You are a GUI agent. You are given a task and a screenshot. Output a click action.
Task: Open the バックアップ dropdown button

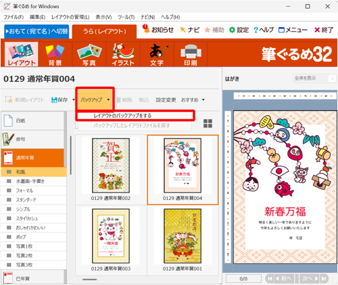(95, 99)
